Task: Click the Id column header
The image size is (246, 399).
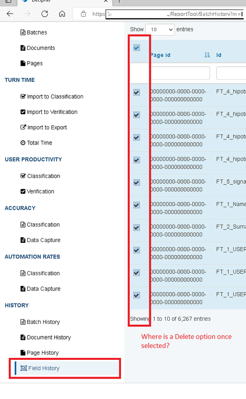Action: [219, 55]
